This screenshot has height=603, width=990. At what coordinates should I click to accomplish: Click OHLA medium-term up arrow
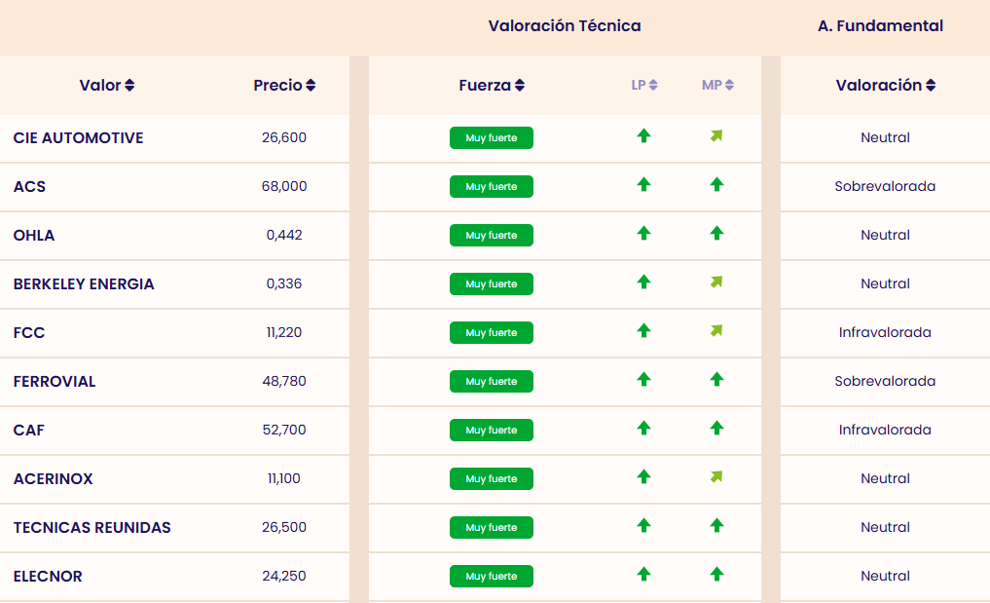pos(717,233)
